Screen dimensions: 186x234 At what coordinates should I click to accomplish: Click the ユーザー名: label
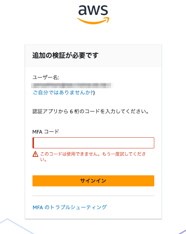click(46, 77)
